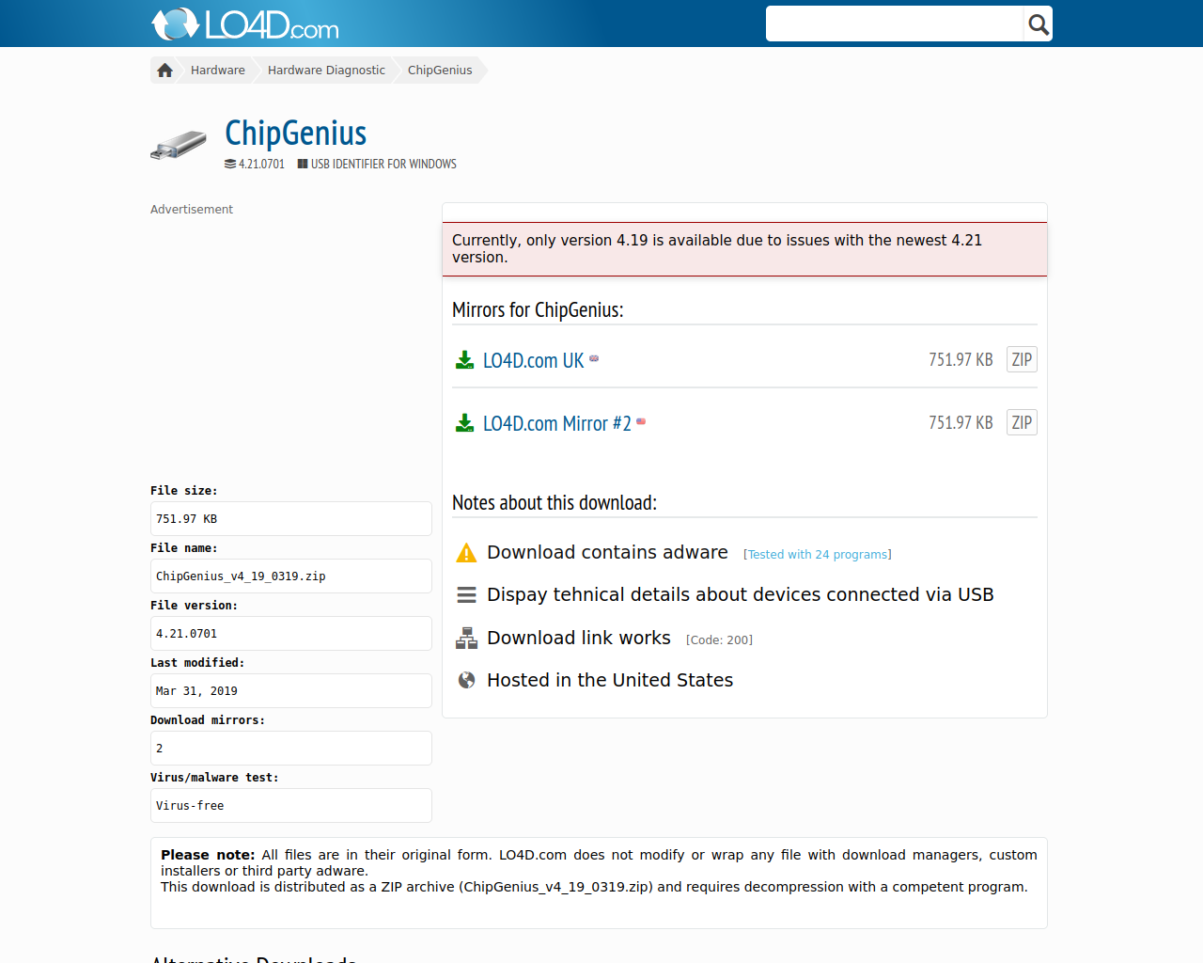Click the Last modified date Mar 31, 2019
Image resolution: width=1203 pixels, height=963 pixels.
(x=196, y=691)
